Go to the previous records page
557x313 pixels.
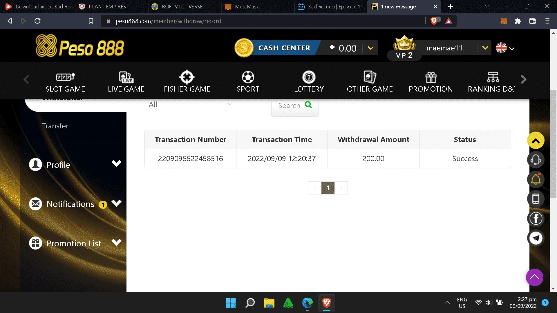314,188
